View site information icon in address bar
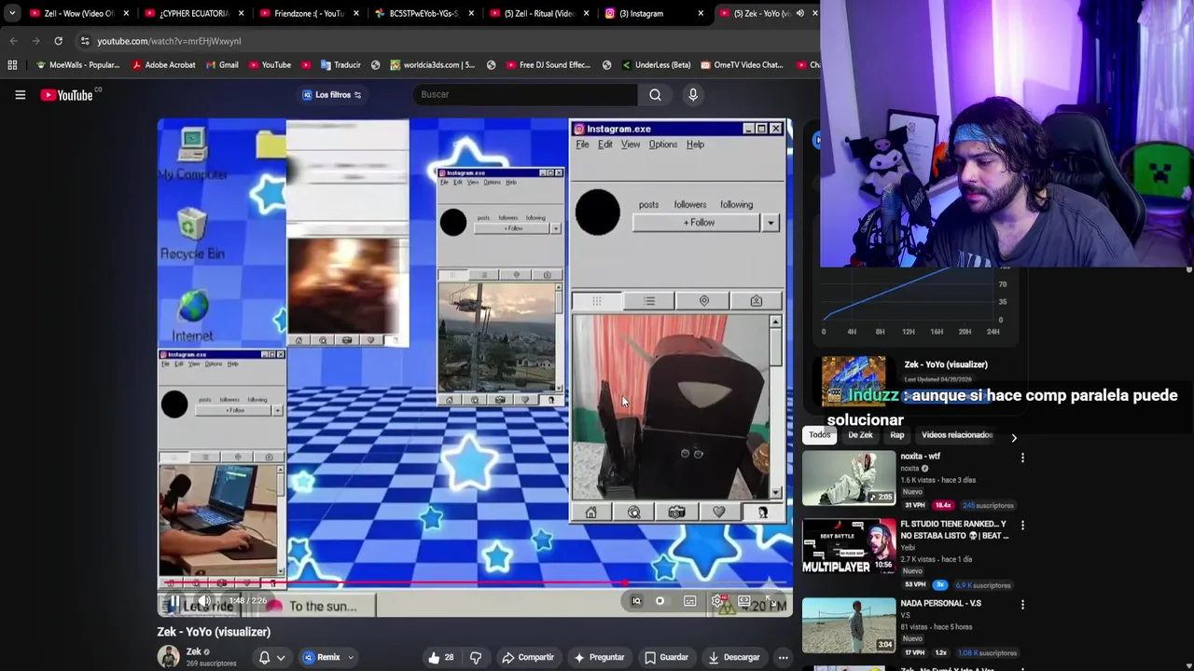 [x=85, y=41]
